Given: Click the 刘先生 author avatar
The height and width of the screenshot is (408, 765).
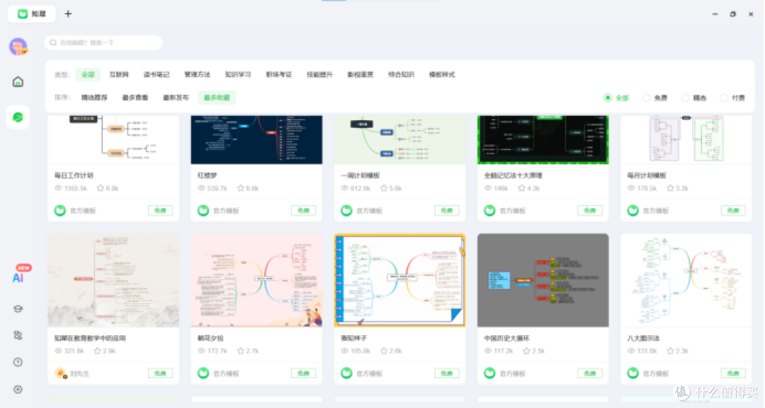Looking at the screenshot, I should [60, 373].
